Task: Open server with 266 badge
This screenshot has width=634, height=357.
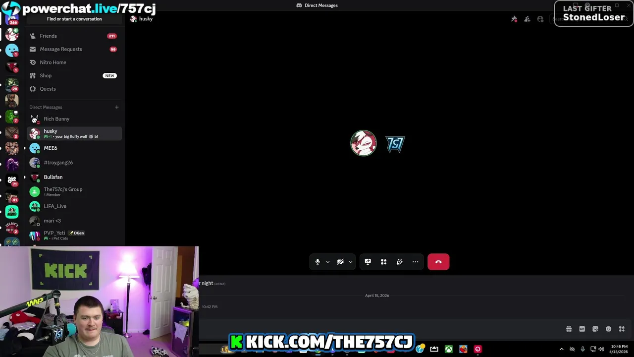Action: pos(12,19)
